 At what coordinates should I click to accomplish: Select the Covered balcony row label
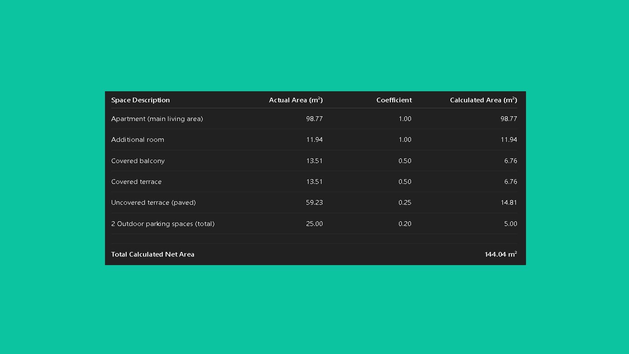138,161
